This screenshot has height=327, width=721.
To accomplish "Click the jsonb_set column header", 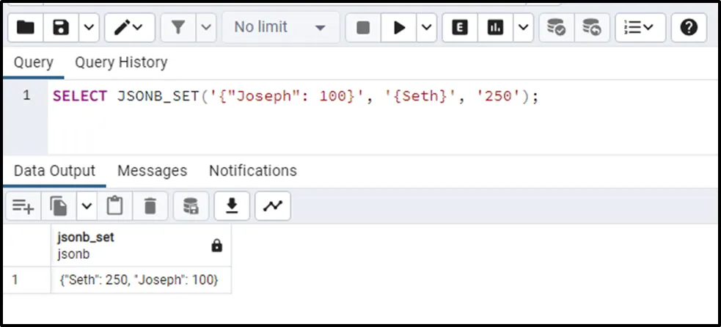I will tap(141, 246).
